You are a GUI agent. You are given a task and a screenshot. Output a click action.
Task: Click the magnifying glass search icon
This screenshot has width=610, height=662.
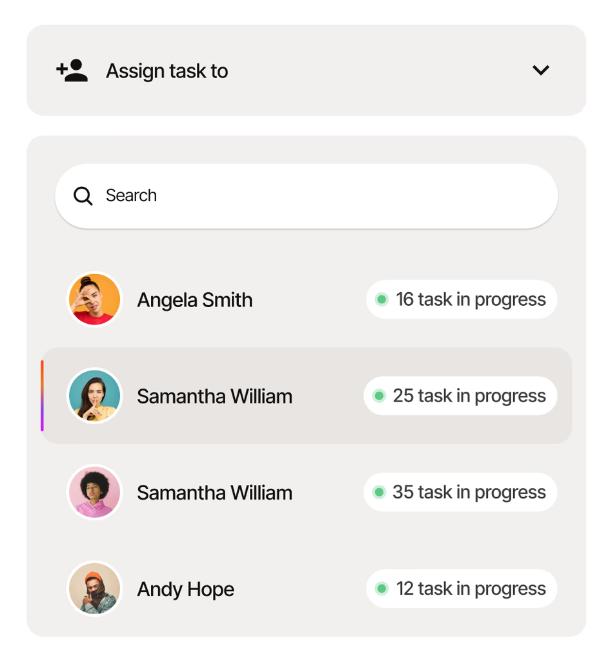tap(83, 196)
